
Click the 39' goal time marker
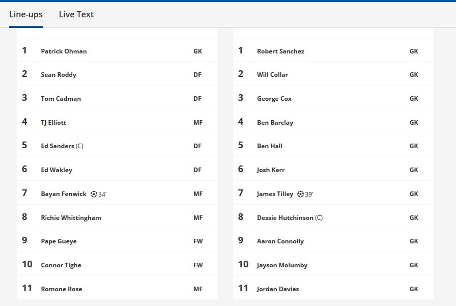[x=309, y=194]
